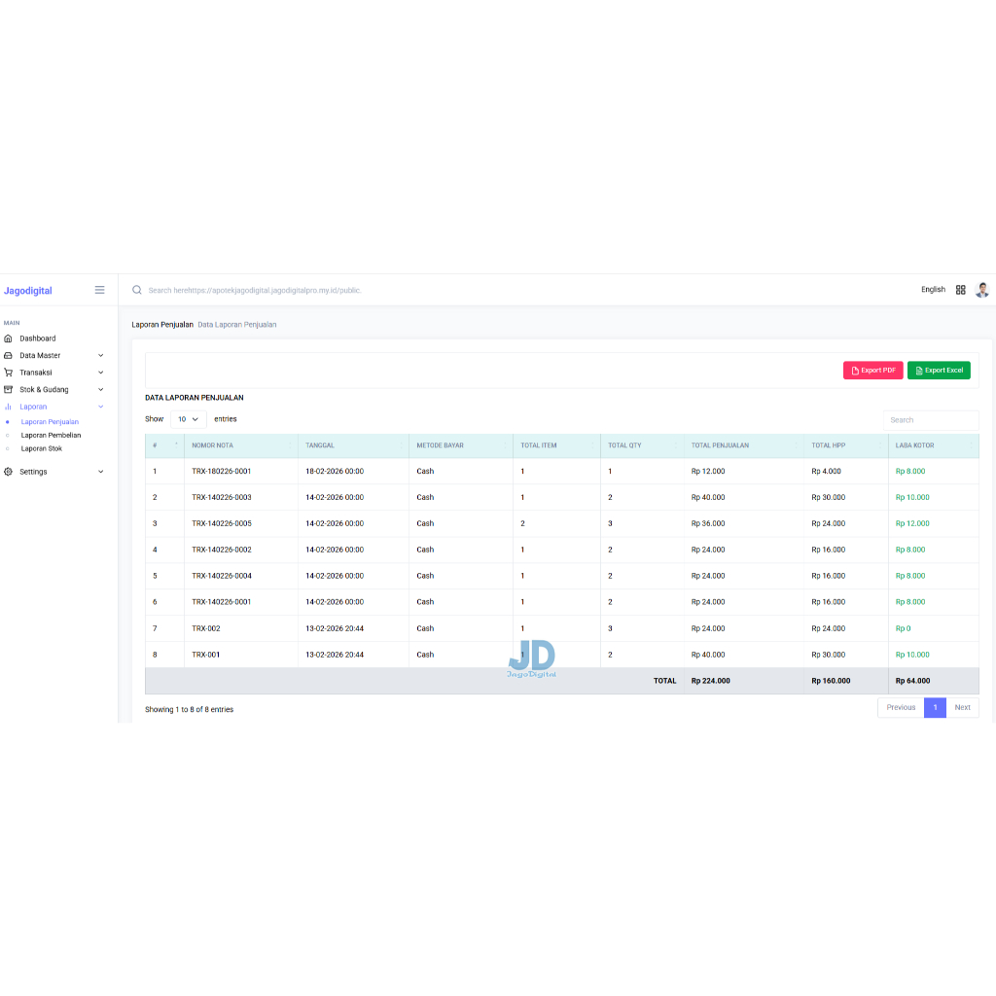Sort by Metode Bayar column
The width and height of the screenshot is (996, 996).
point(460,445)
